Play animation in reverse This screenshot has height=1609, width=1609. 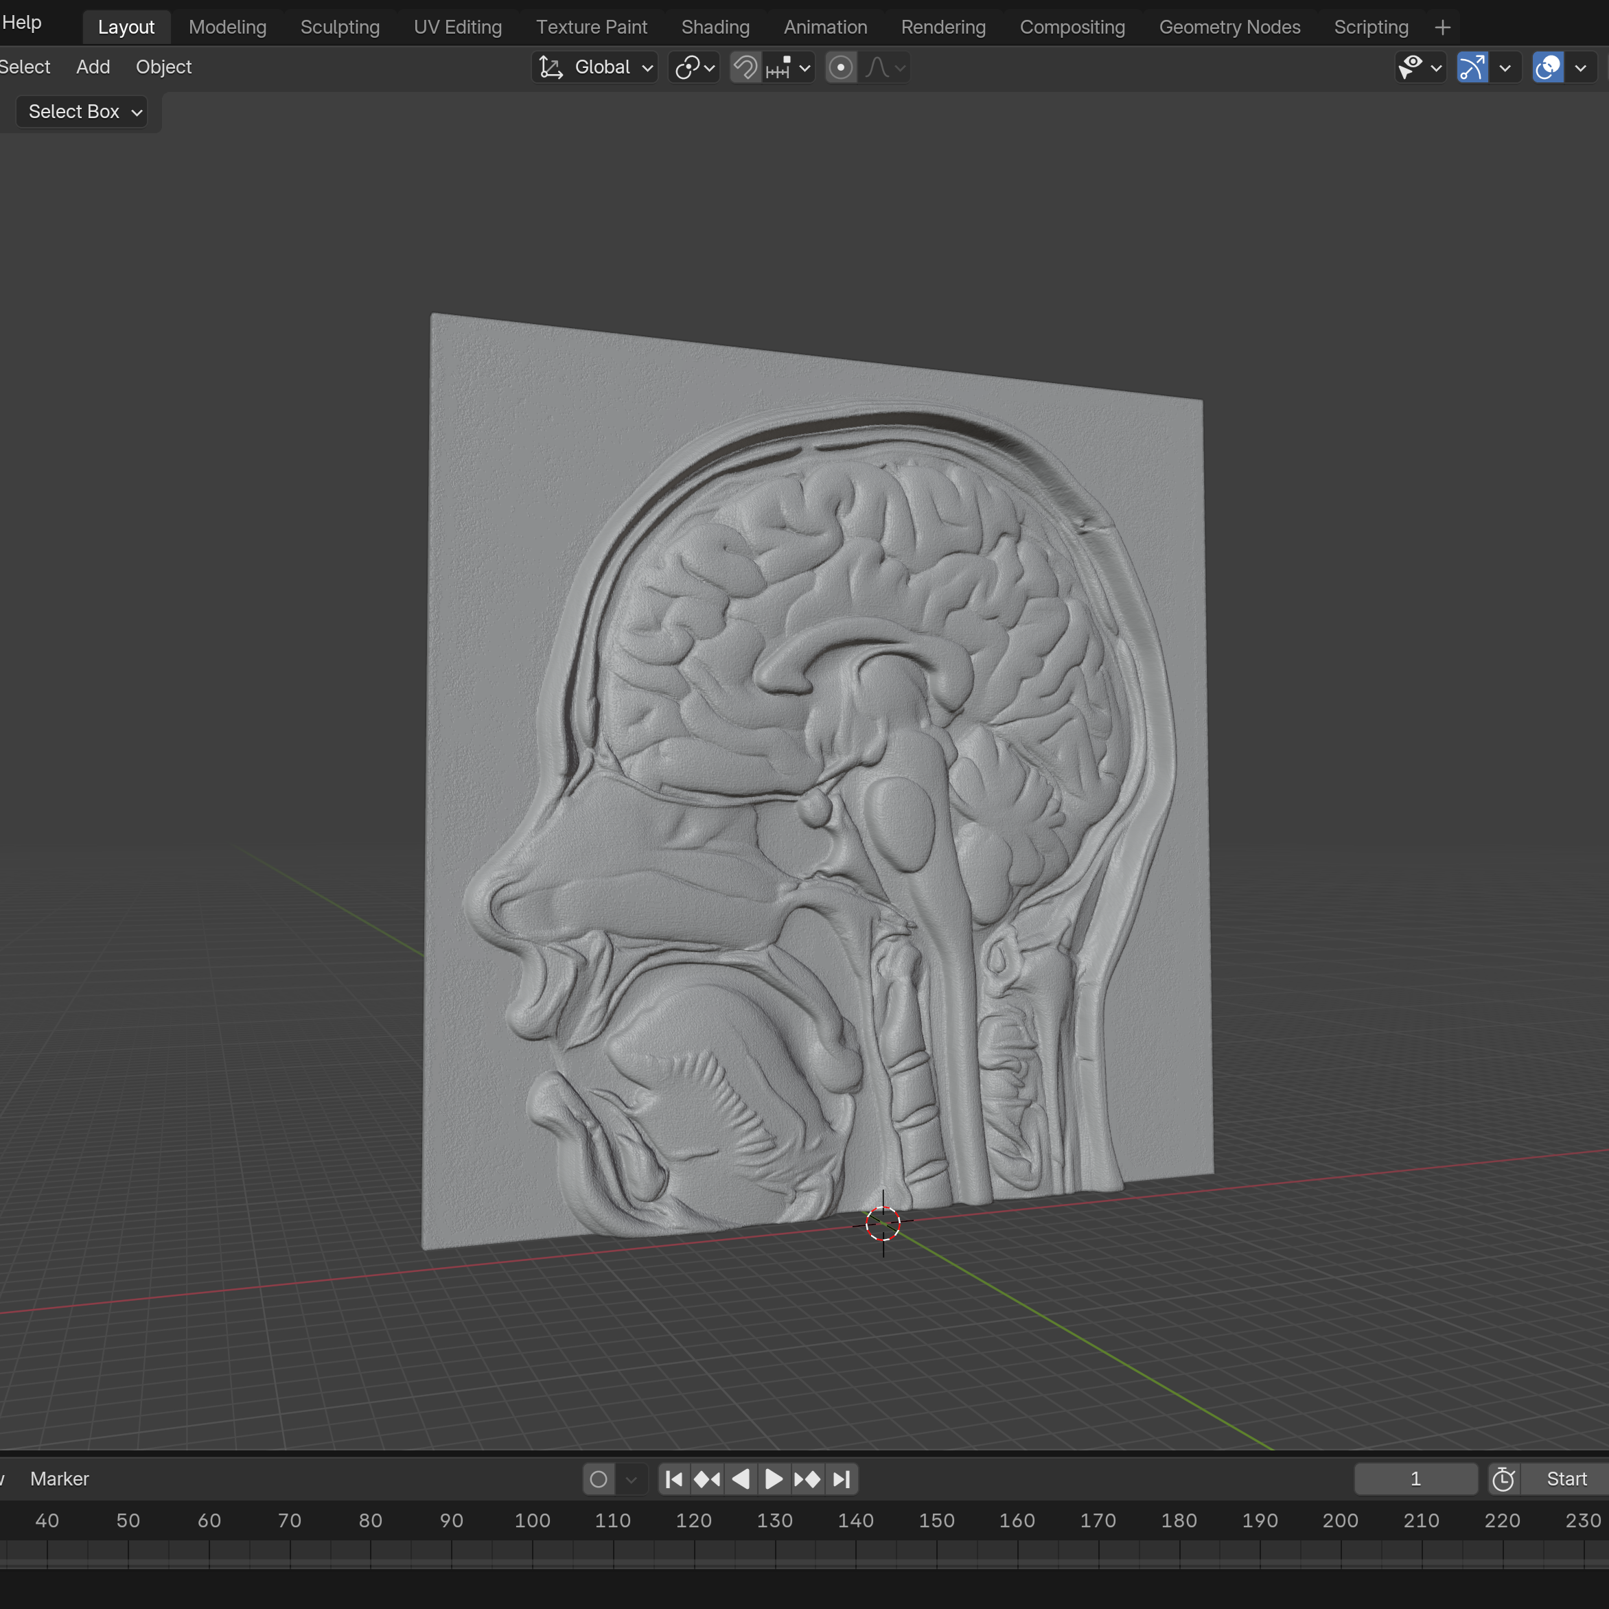tap(741, 1479)
